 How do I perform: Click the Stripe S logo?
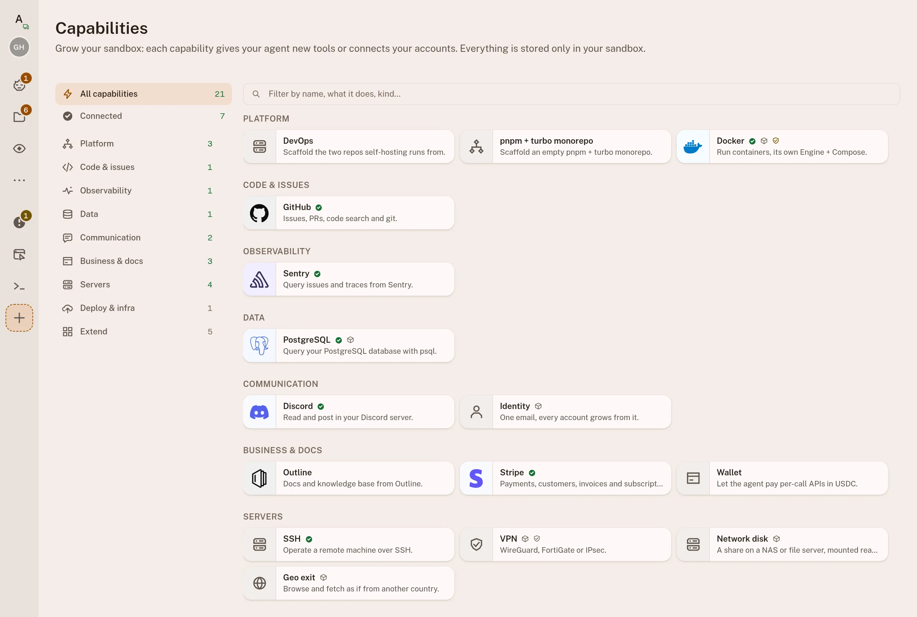[x=476, y=478]
